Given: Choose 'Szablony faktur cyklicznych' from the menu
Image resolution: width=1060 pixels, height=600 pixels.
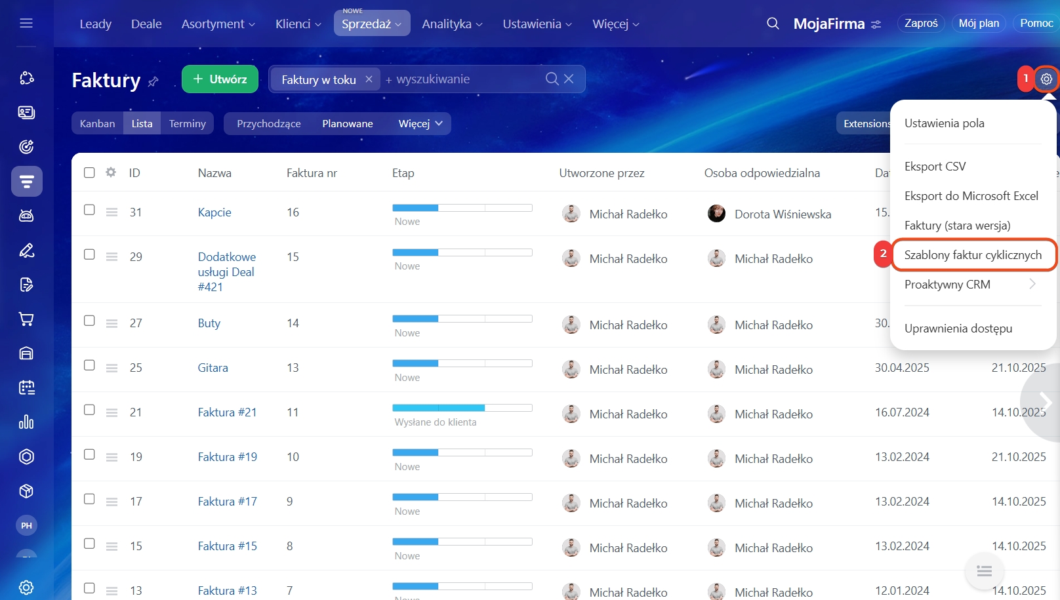Looking at the screenshot, I should [972, 255].
